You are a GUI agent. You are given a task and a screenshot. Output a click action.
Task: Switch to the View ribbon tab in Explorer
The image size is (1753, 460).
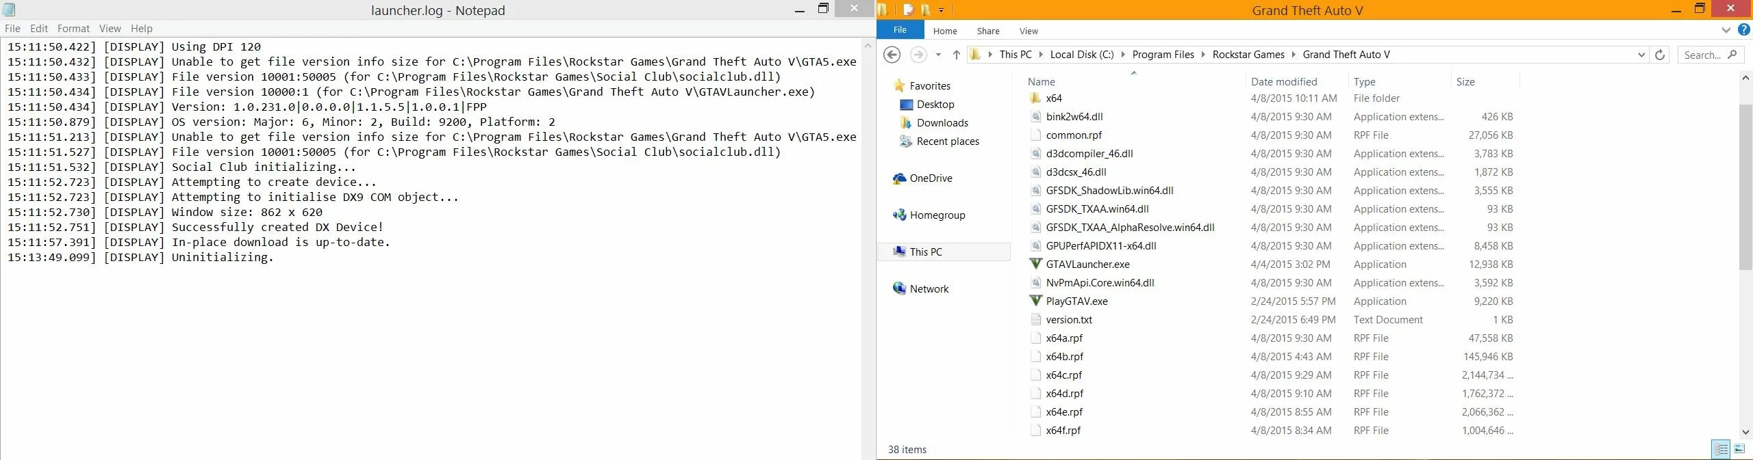click(x=1029, y=31)
